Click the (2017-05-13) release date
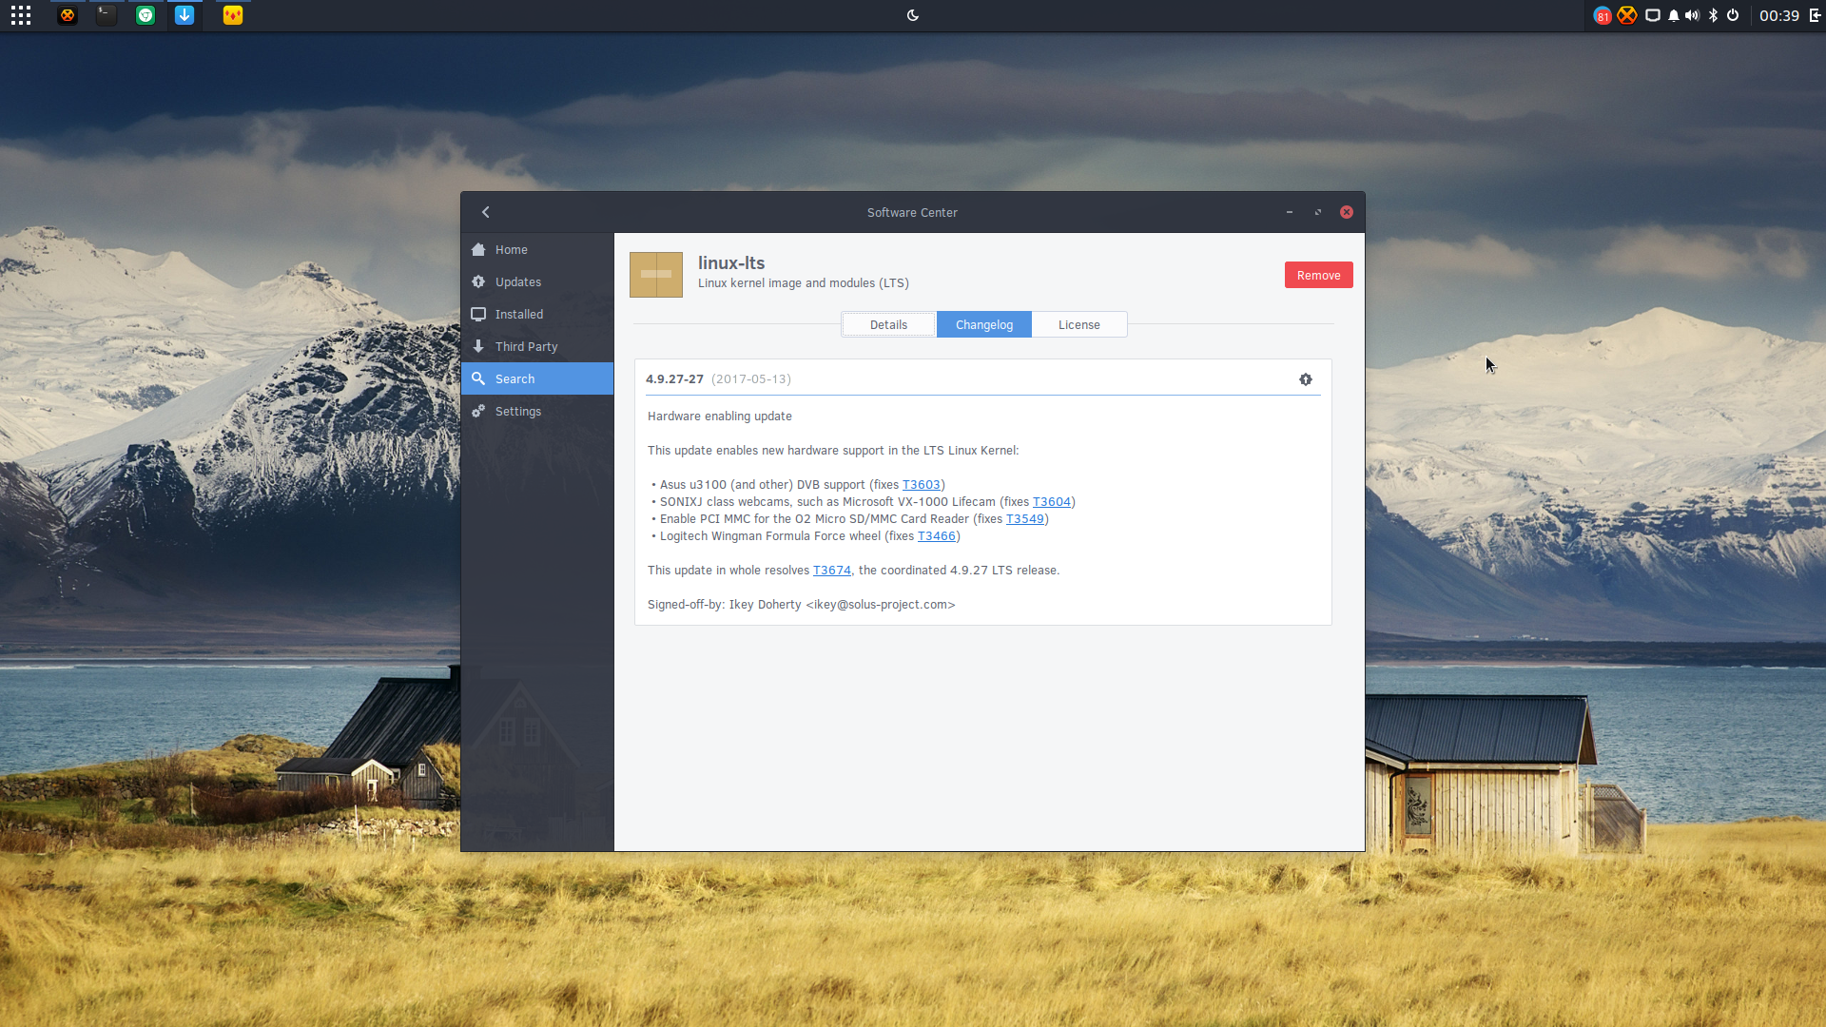 point(751,379)
